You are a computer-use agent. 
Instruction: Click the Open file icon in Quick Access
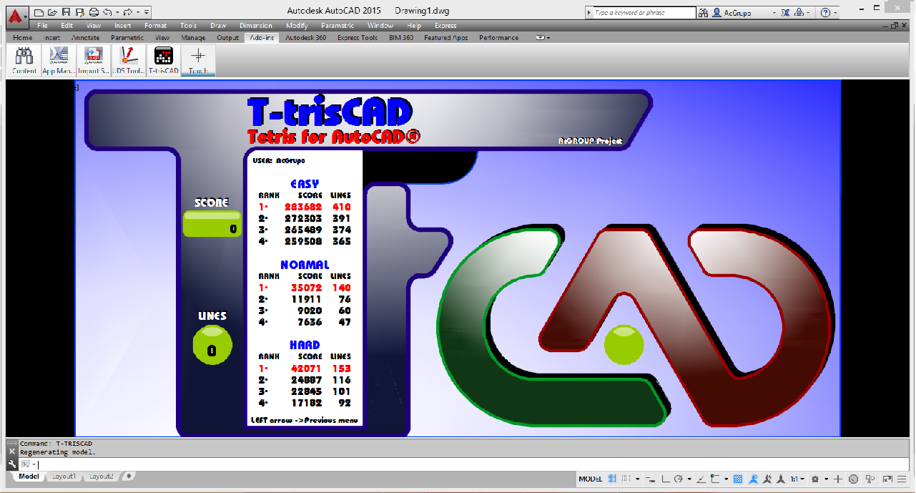pyautogui.click(x=52, y=12)
